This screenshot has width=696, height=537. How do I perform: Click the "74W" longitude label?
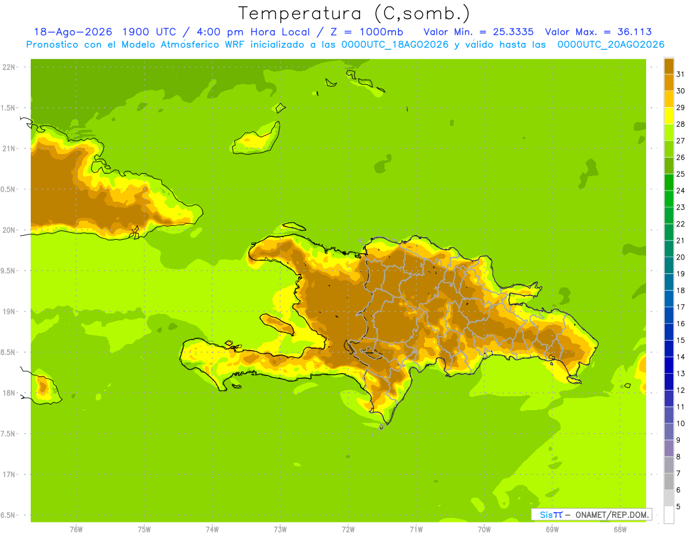coord(212,529)
